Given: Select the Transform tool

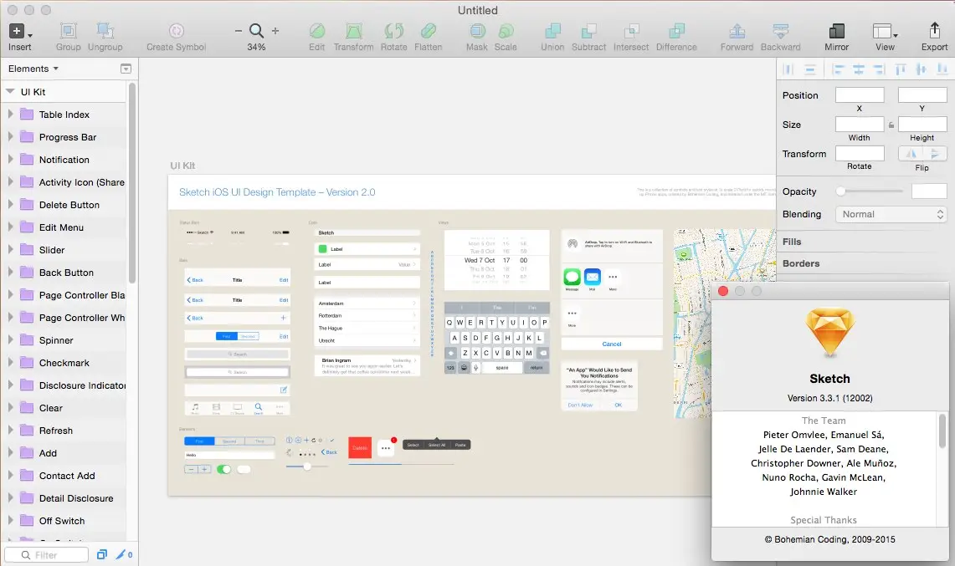Looking at the screenshot, I should point(353,31).
